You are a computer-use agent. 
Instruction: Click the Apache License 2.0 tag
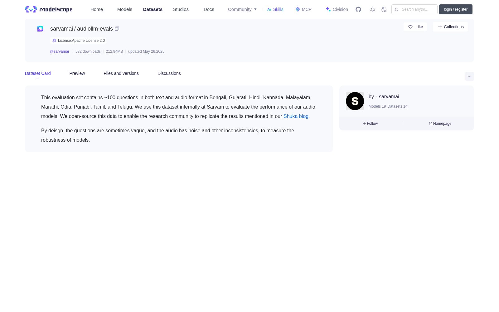pyautogui.click(x=78, y=41)
